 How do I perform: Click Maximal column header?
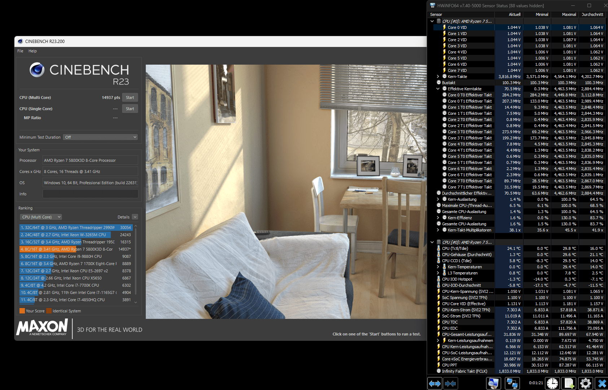click(565, 14)
